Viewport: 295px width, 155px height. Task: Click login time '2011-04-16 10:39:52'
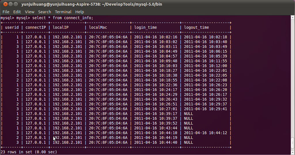[x=156, y=123]
